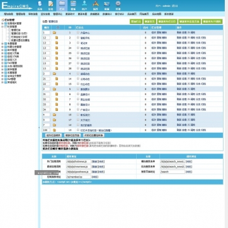Expand the 其他相关 tree node at the tree bottom

[x=3, y=83]
